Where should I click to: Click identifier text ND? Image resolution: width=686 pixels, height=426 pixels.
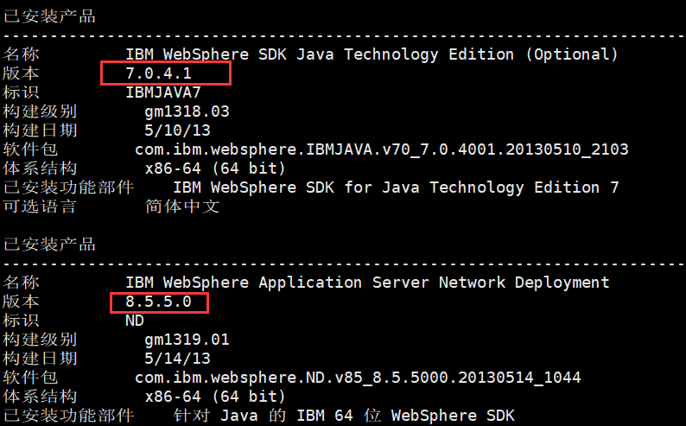(x=135, y=321)
